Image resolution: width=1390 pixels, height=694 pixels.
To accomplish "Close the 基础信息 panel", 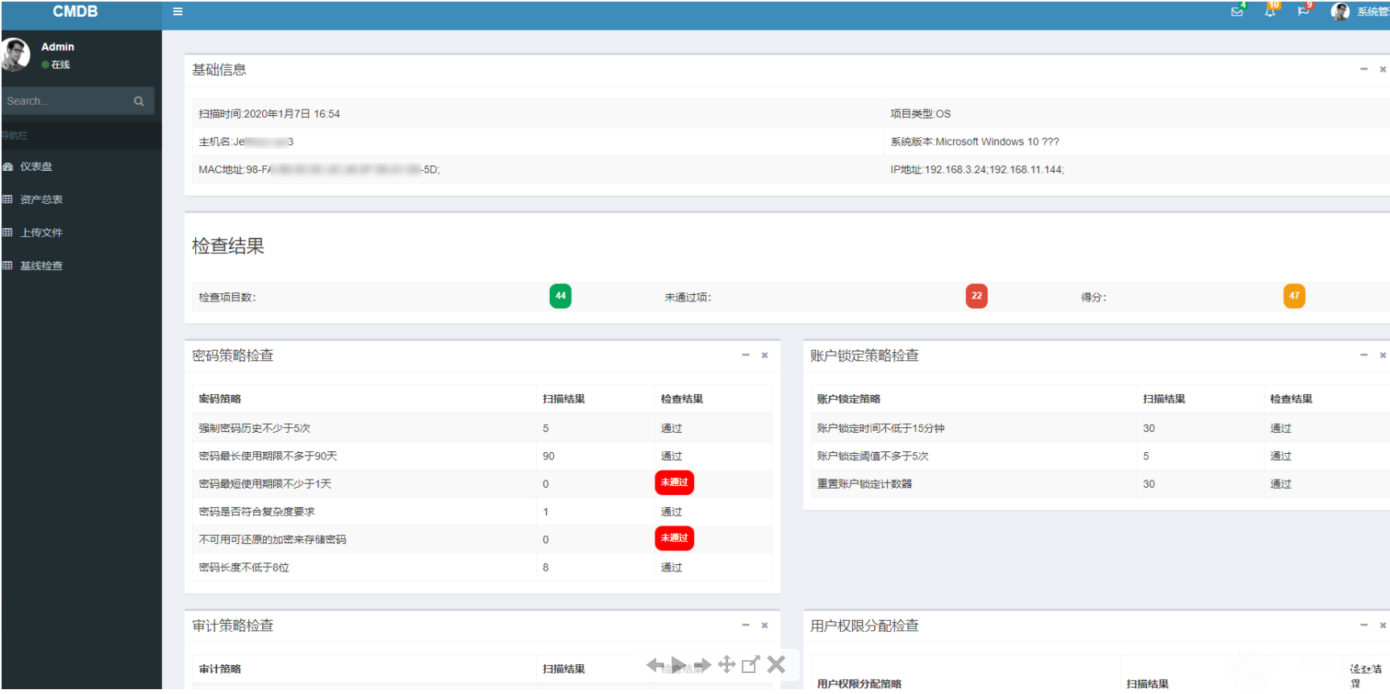I will 1383,69.
